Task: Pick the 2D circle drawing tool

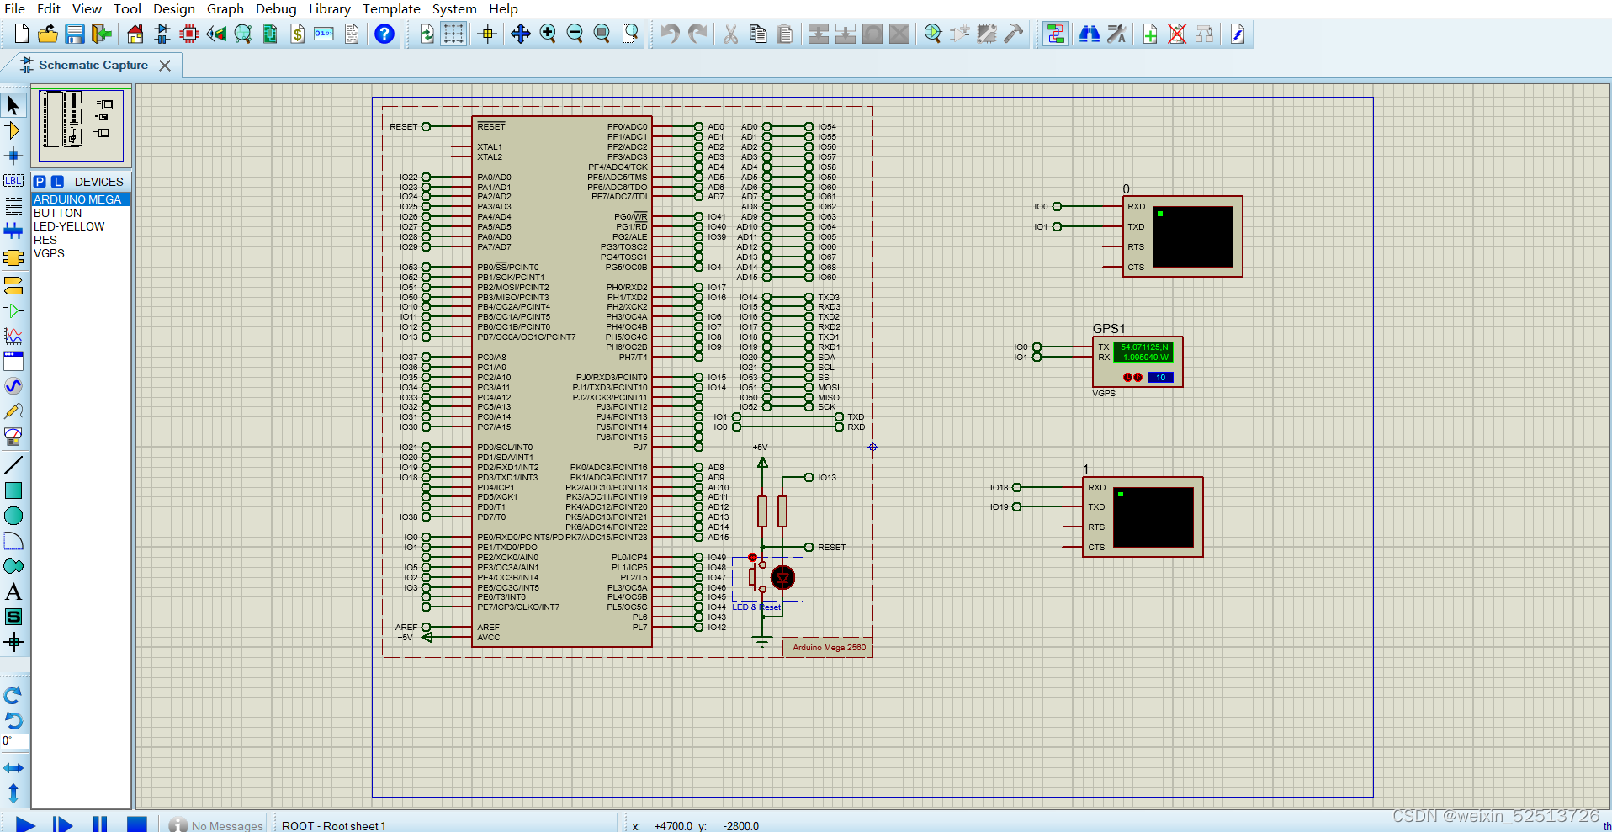Action: (13, 516)
